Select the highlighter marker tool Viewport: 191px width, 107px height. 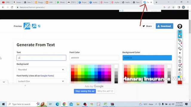pyautogui.click(x=180, y=40)
